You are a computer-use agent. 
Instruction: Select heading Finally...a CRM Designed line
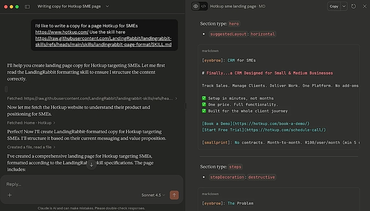(267, 73)
